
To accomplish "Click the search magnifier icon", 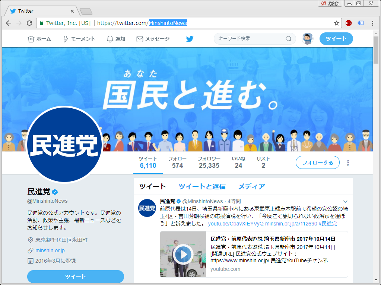I will click(288, 39).
